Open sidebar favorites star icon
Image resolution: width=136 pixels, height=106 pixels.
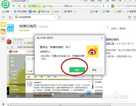click(x=3, y=24)
